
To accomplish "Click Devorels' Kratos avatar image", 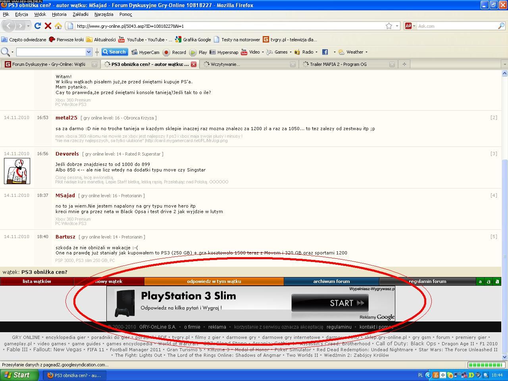I will click(x=17, y=171).
